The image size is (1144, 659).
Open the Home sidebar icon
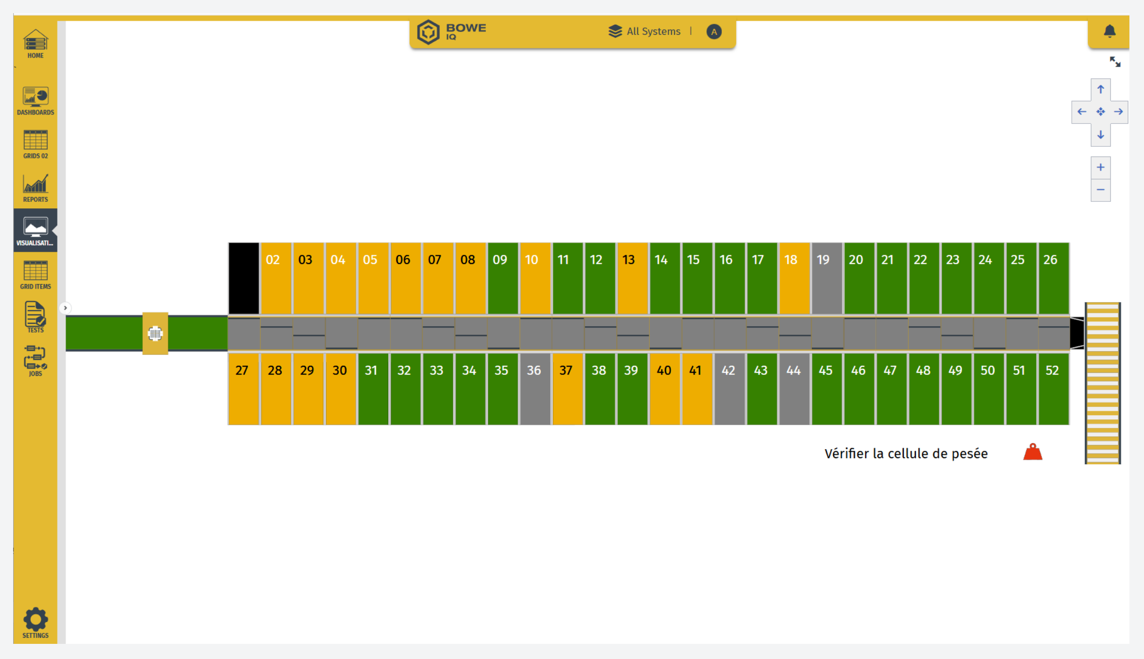click(35, 43)
